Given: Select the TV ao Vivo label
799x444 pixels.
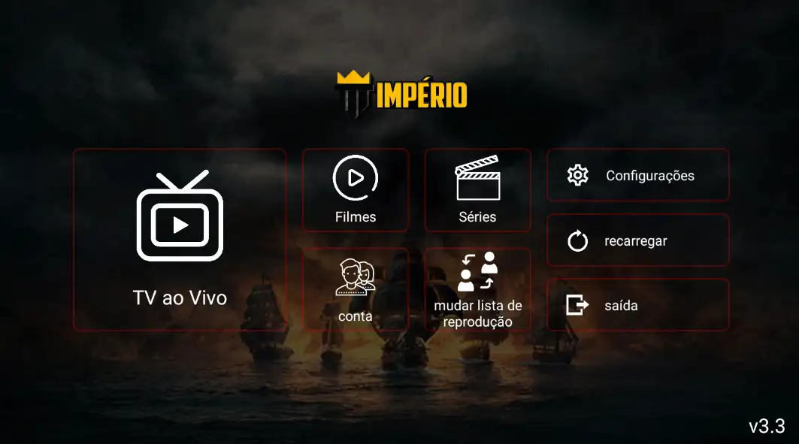Looking at the screenshot, I should tap(180, 298).
